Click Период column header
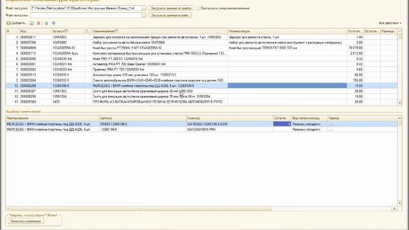409x230 pixels. click(362, 118)
